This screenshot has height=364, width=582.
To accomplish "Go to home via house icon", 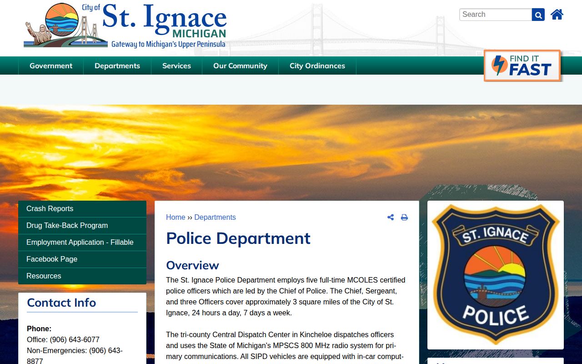I will click(557, 15).
